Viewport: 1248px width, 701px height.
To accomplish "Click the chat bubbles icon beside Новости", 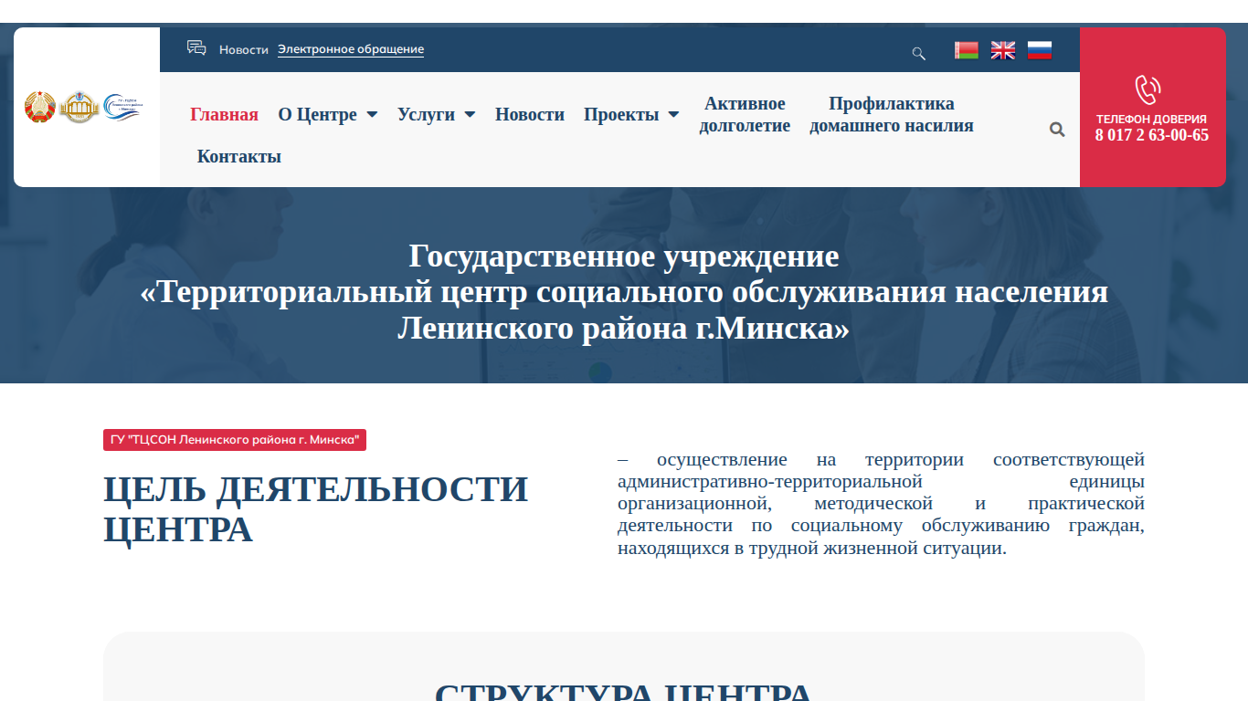I will click(x=196, y=48).
